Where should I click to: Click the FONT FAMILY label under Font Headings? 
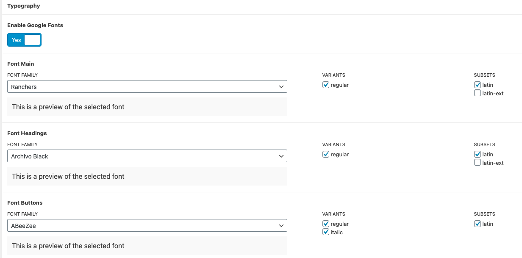22,144
